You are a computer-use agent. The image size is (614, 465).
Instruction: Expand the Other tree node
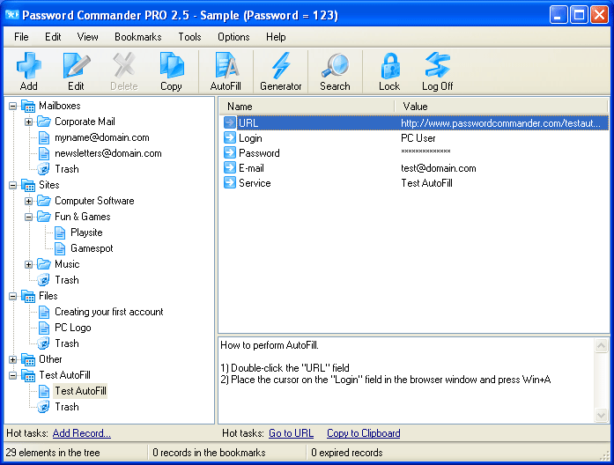13,359
